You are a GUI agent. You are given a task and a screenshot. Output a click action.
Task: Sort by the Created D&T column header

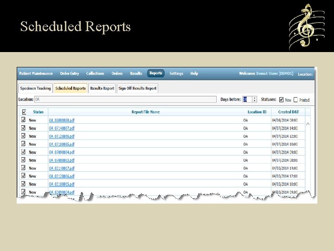289,112
